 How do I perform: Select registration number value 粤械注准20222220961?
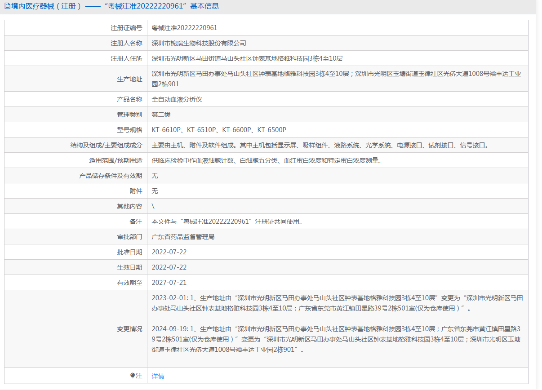[185, 28]
